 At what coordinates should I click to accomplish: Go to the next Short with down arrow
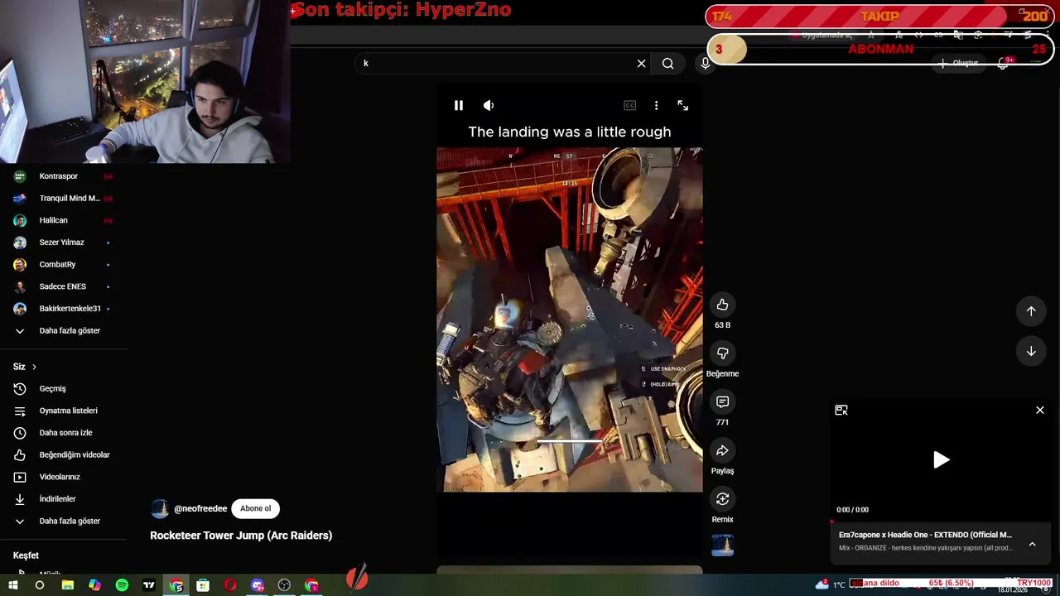coord(1031,351)
